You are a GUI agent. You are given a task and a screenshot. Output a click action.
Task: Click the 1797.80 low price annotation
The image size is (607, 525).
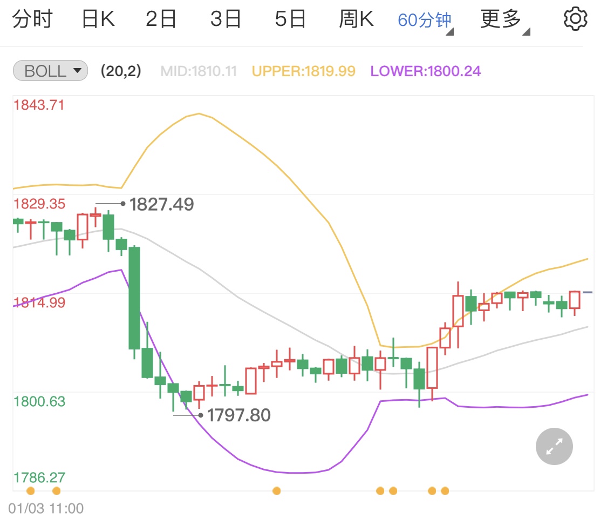[239, 415]
